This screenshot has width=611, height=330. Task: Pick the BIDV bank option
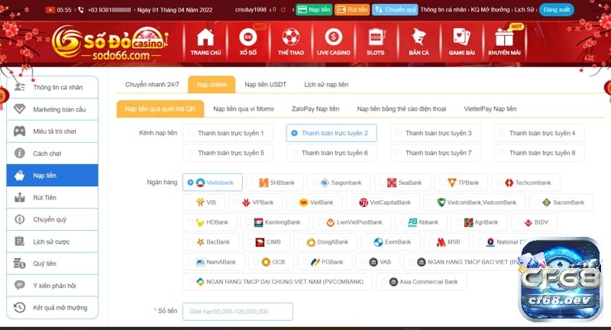pyautogui.click(x=534, y=222)
